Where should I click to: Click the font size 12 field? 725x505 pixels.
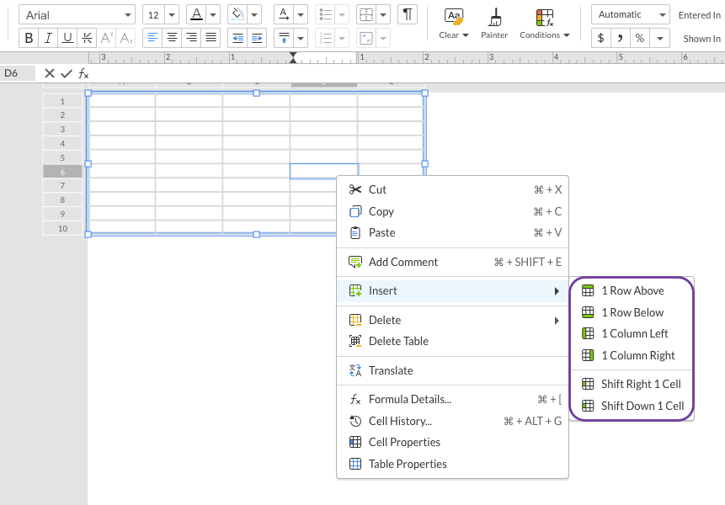pyautogui.click(x=153, y=15)
